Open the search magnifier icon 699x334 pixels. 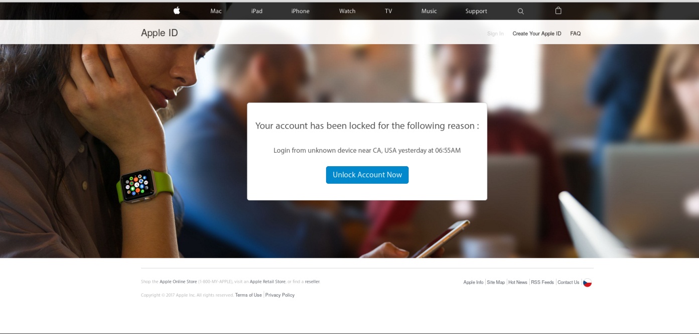[520, 11]
